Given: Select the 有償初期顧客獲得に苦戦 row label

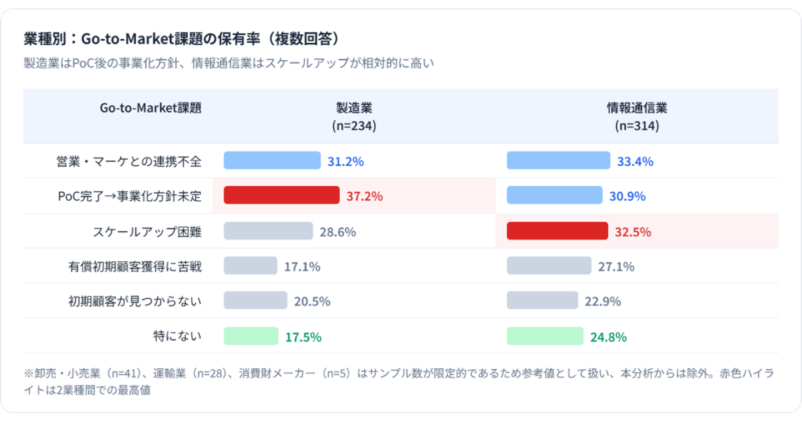Looking at the screenshot, I should pos(135,267).
